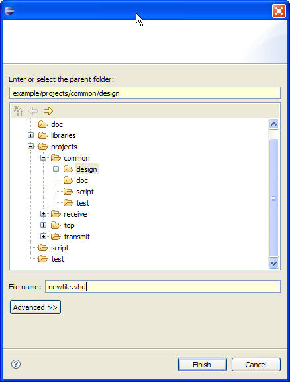Viewport: 290px width, 382px height.
Task: Expand the libraries tree node
Action: (x=30, y=135)
